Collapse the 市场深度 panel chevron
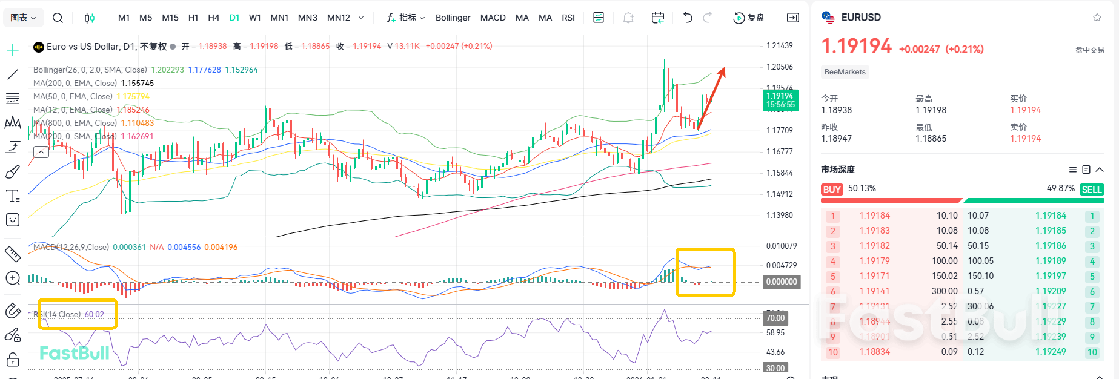Viewport: 1119px width, 379px height. point(1100,170)
